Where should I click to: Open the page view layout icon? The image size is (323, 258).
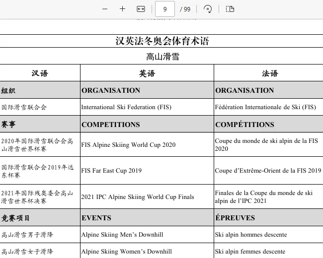230,9
